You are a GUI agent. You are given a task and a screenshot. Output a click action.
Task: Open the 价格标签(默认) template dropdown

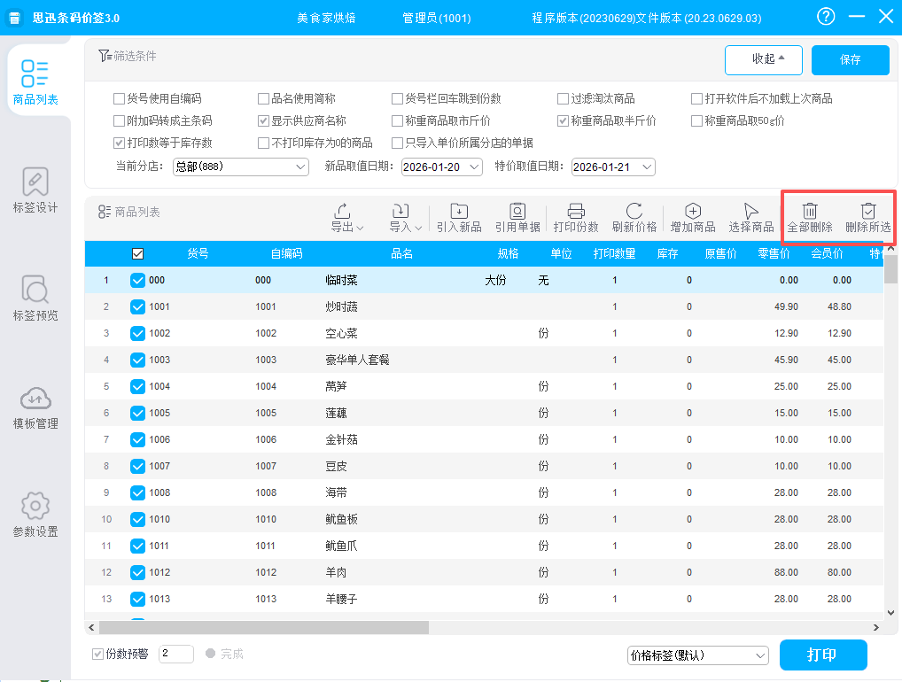tap(697, 655)
